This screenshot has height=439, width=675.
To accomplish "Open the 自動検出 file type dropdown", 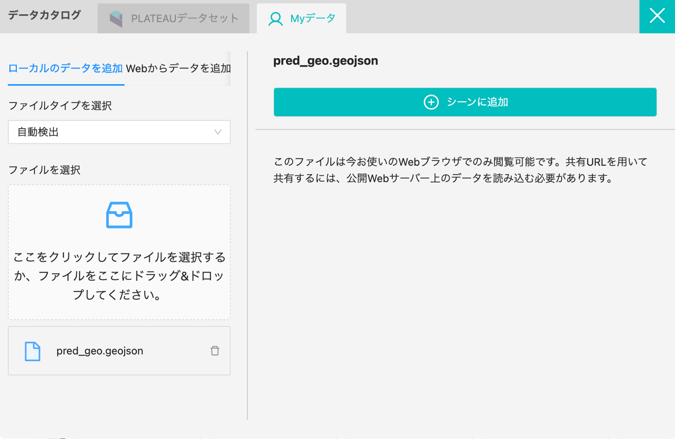I will [119, 132].
